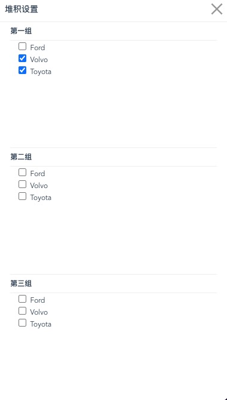Click the 第三组 group heading
The width and height of the screenshot is (227, 400).
(21, 284)
